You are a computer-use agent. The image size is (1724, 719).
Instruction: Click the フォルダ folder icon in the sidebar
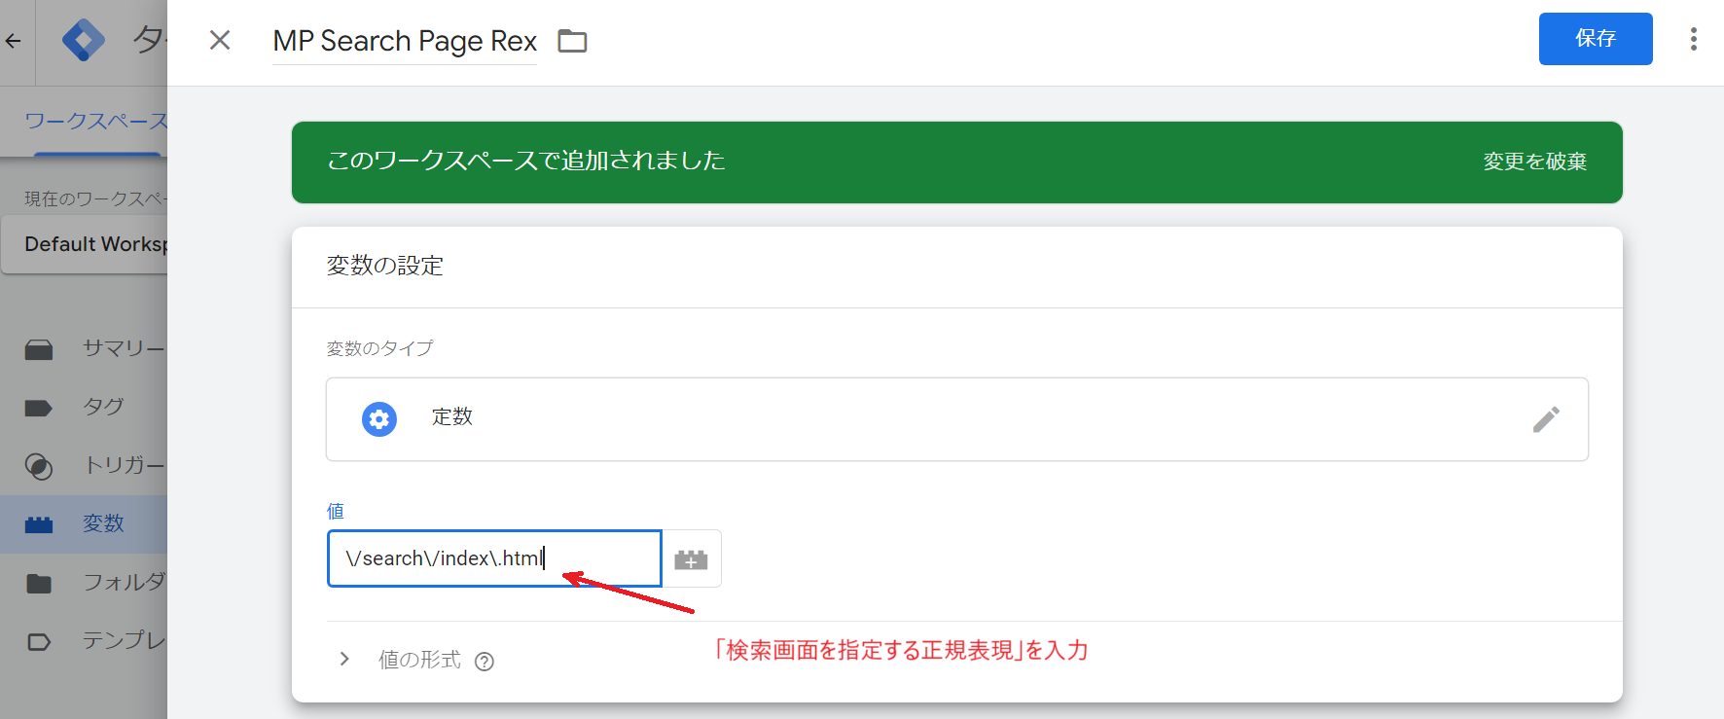tap(39, 584)
